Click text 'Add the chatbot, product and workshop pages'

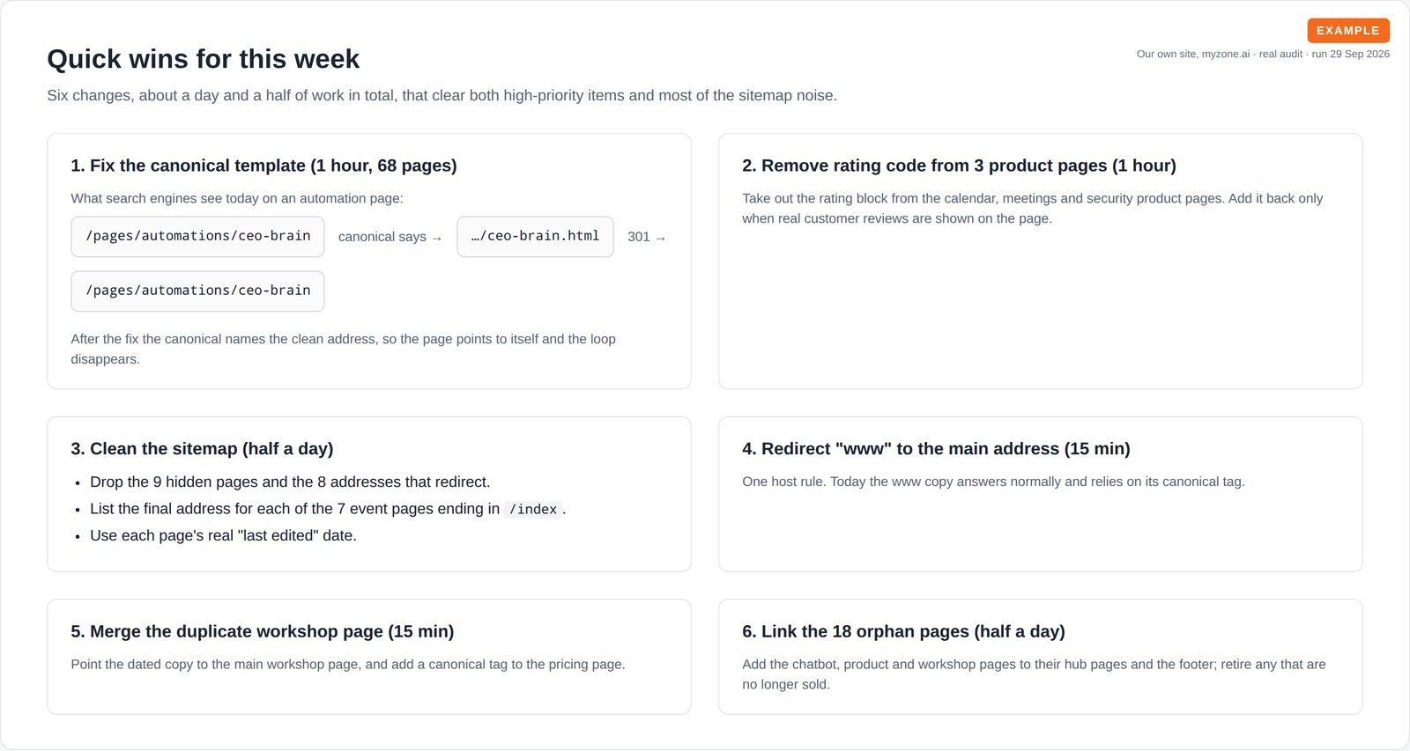[1034, 674]
